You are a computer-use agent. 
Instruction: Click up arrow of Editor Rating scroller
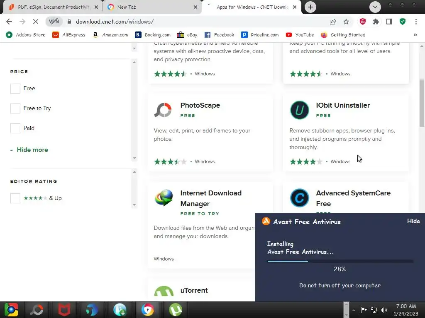134,172
